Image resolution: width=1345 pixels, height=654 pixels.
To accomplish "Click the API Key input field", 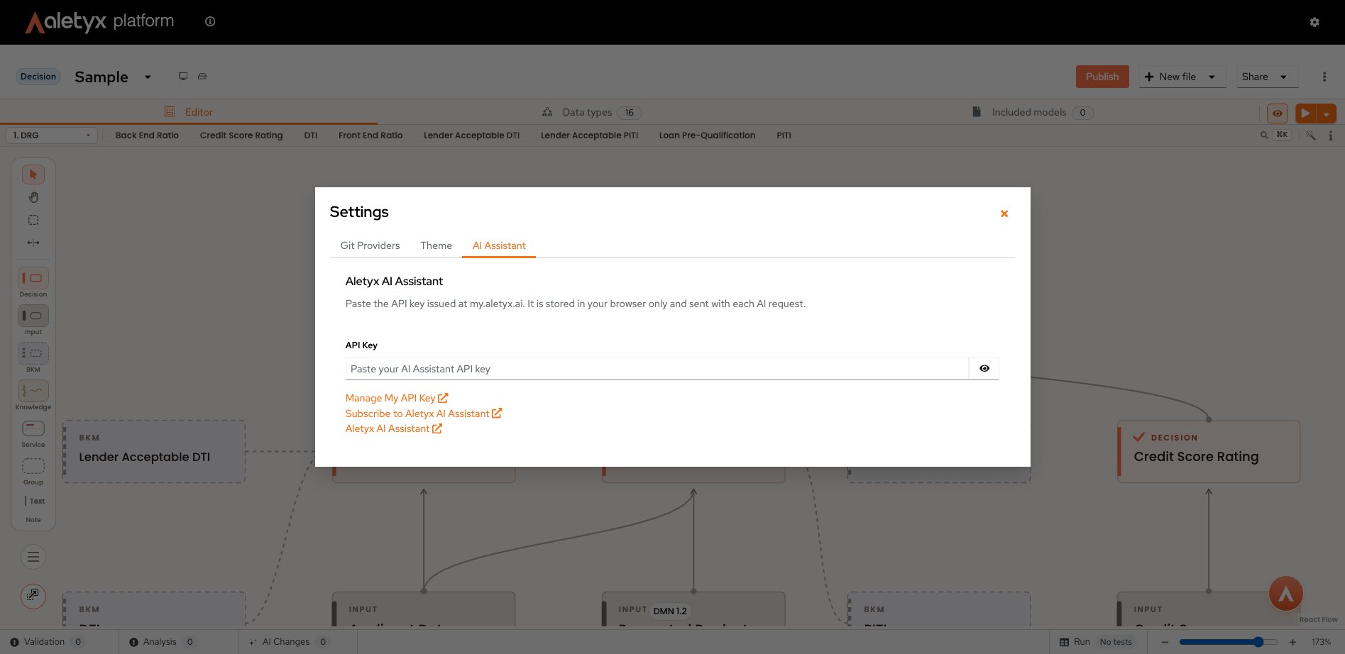I will point(657,369).
